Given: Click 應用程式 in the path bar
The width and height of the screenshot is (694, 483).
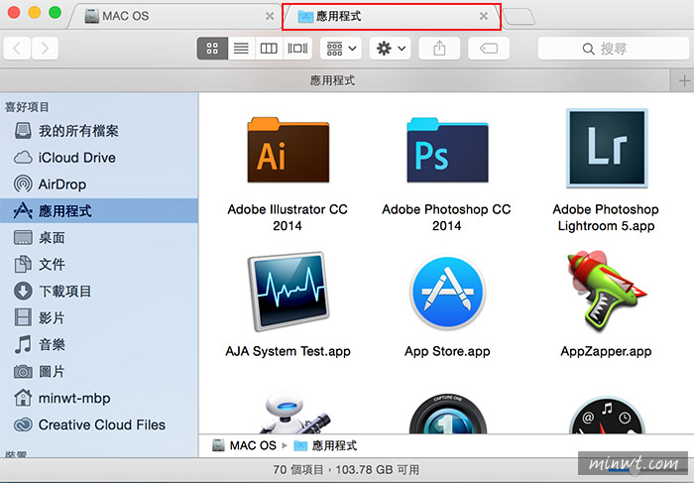Looking at the screenshot, I should point(326,445).
